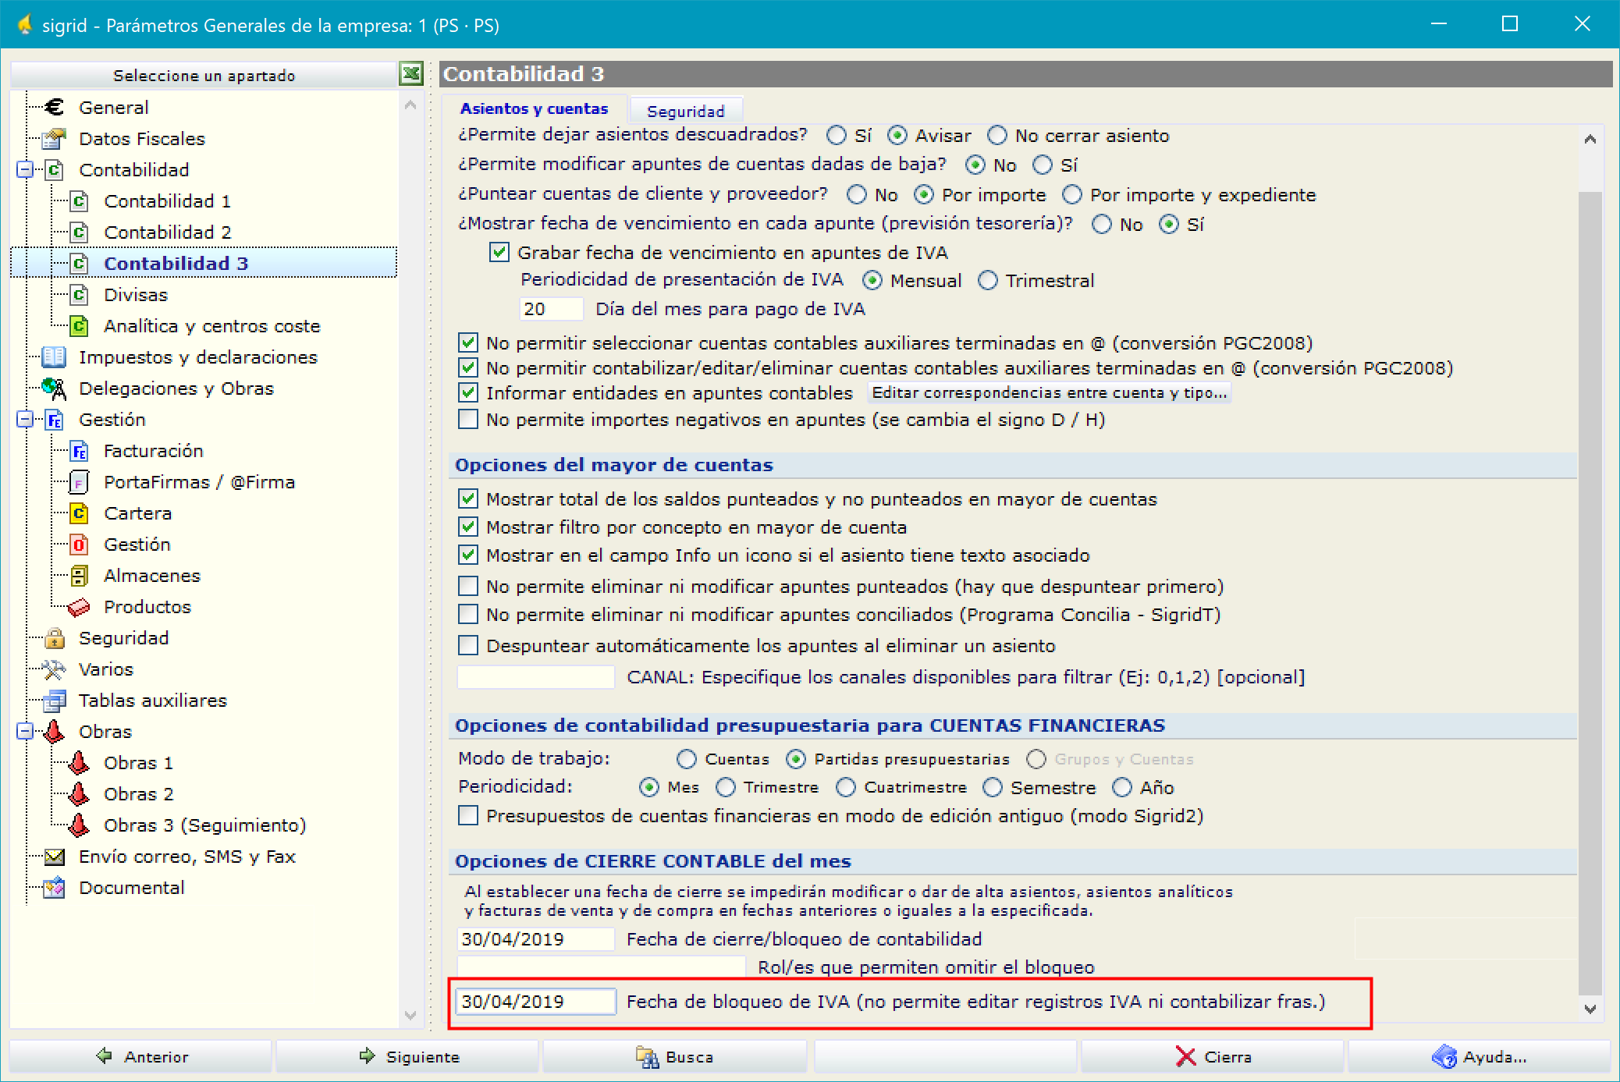Open Analítica y centros coste icon
1620x1082 pixels.
point(79,325)
